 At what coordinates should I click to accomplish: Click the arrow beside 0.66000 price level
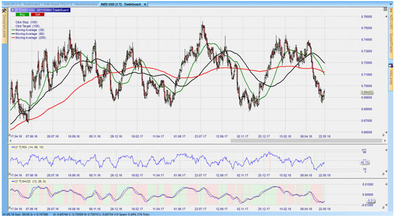point(386,132)
